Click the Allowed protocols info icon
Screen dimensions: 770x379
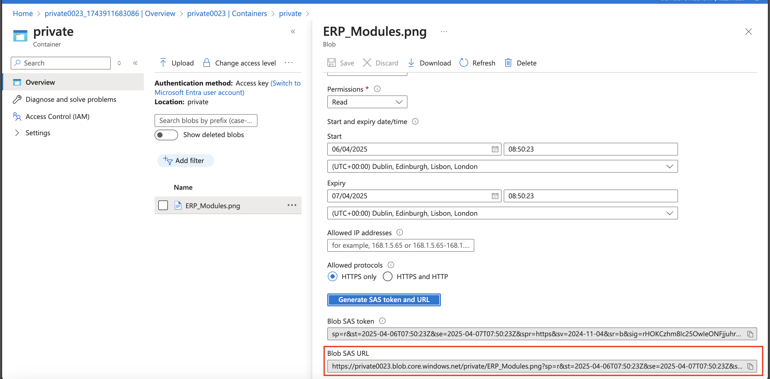coord(391,265)
